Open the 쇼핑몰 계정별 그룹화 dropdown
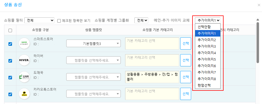Image resolution: width=262 pixels, height=104 pixels. click(141, 20)
